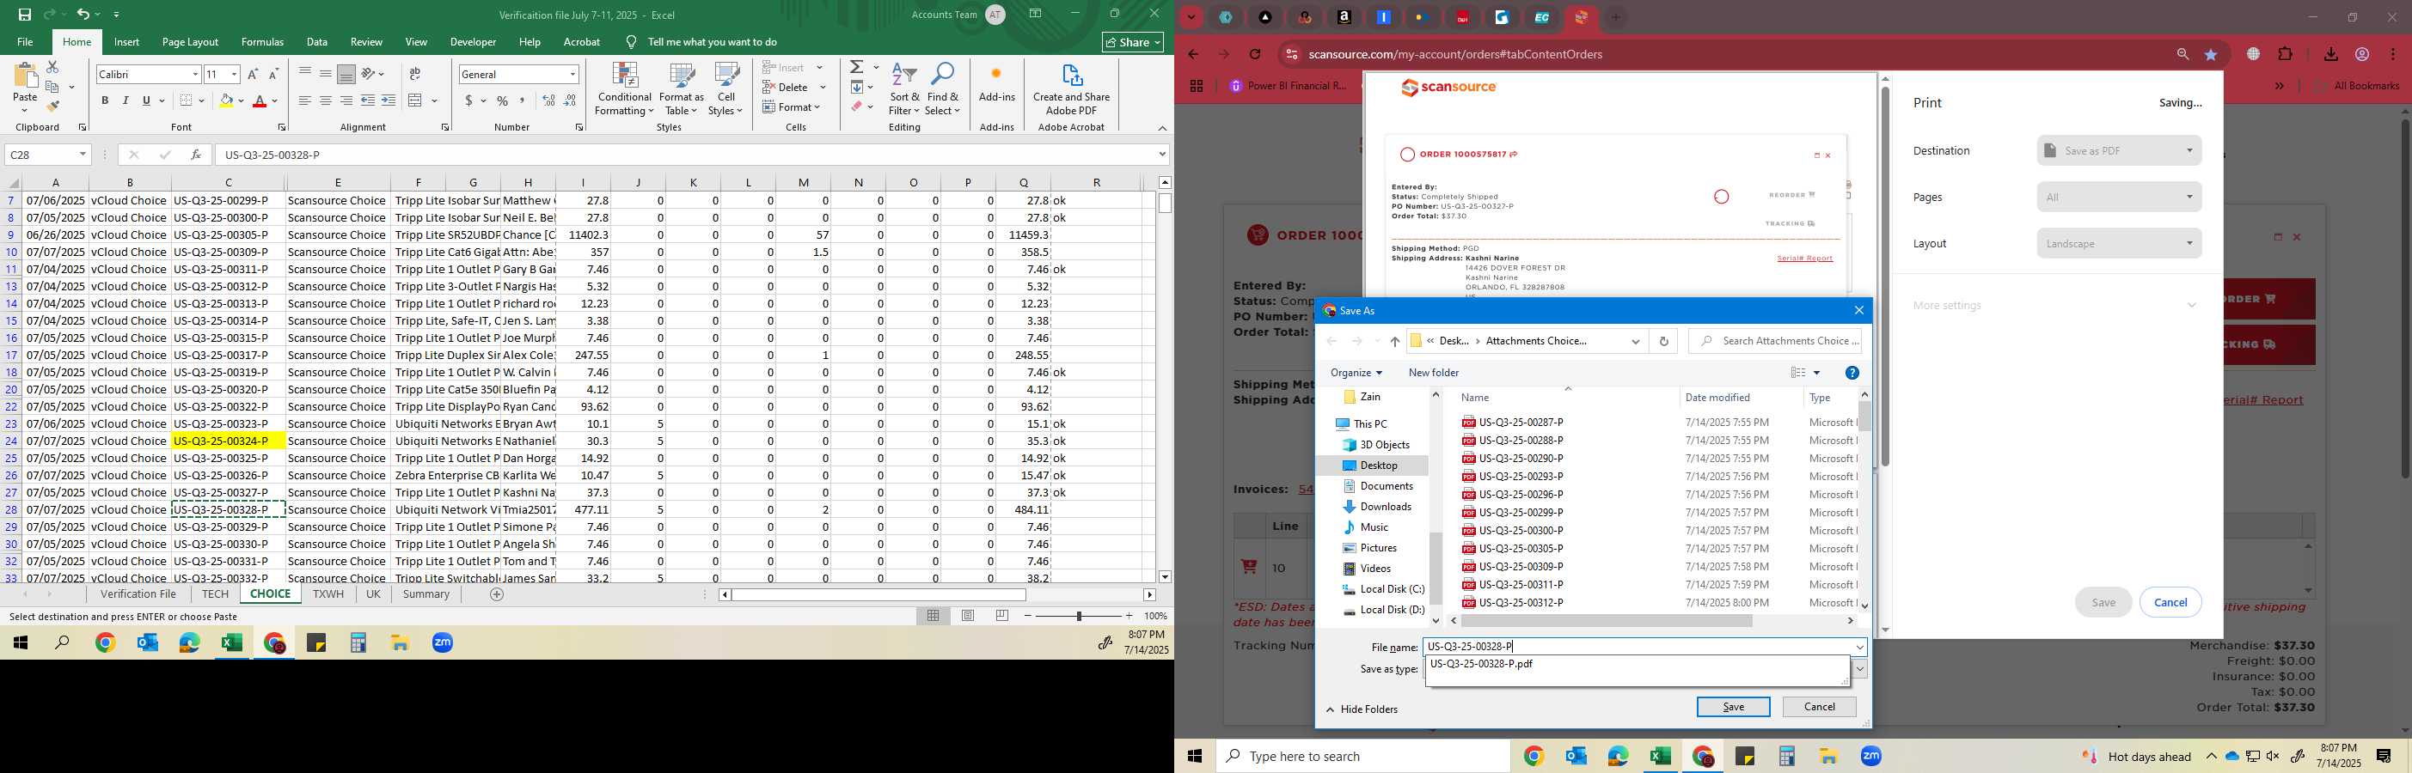The height and width of the screenshot is (773, 2412).
Task: Click the Paste icon in Clipboard group
Action: (25, 76)
